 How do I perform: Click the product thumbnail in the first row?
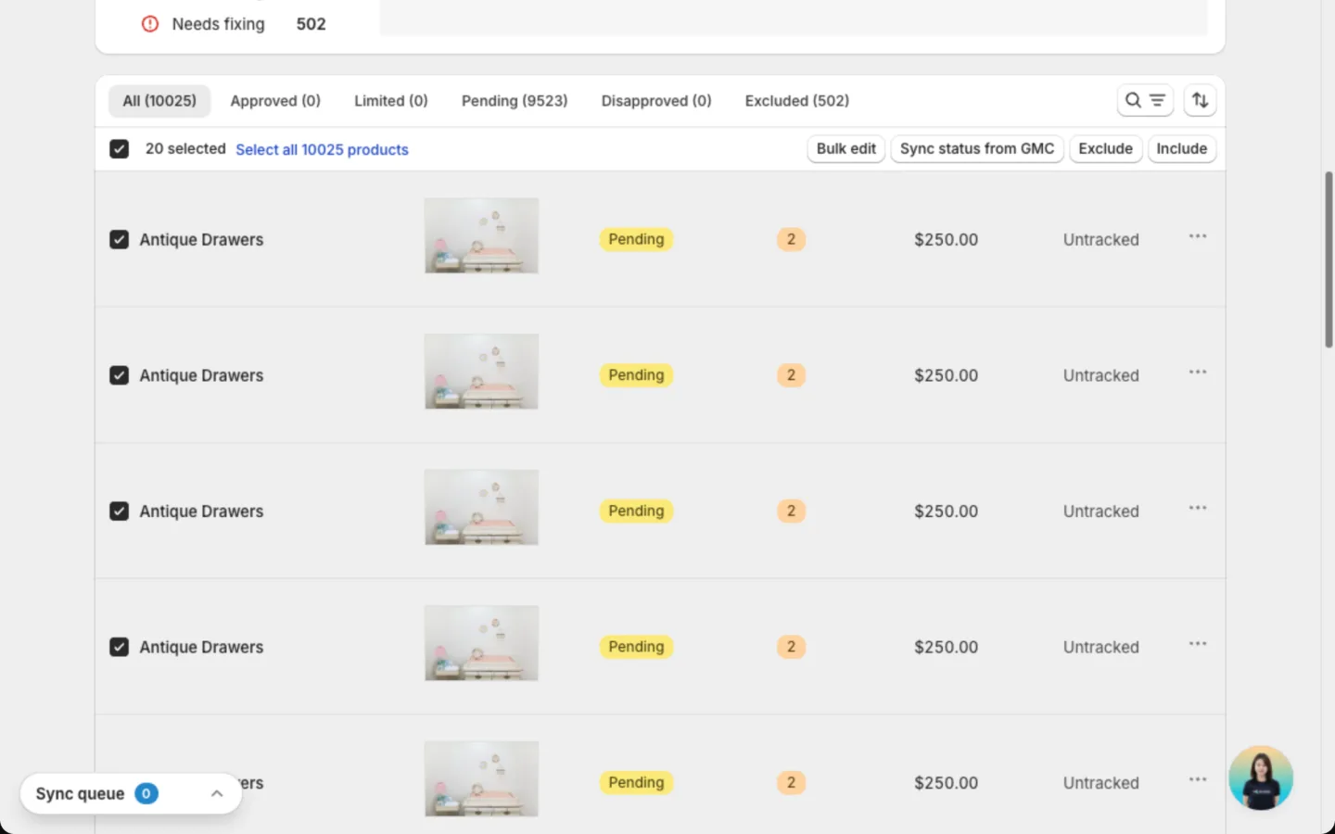(481, 235)
